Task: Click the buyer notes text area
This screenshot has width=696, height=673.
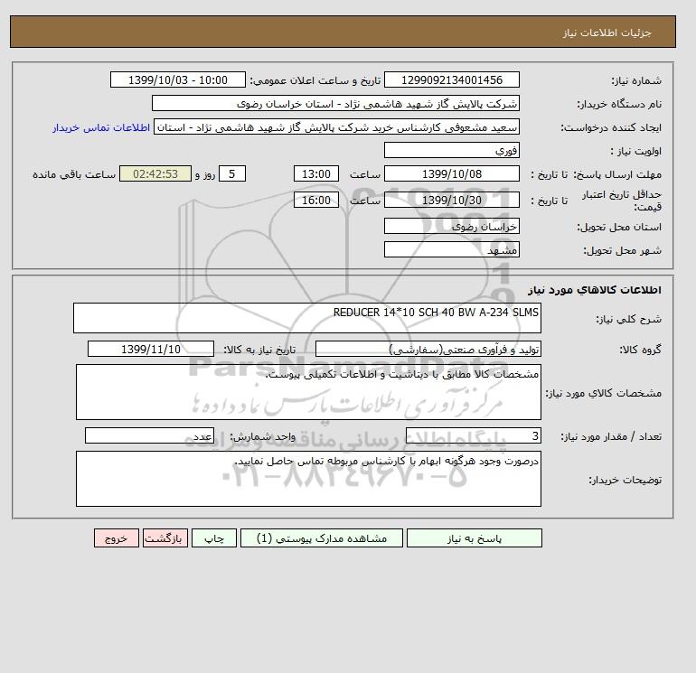Action: pos(308,479)
